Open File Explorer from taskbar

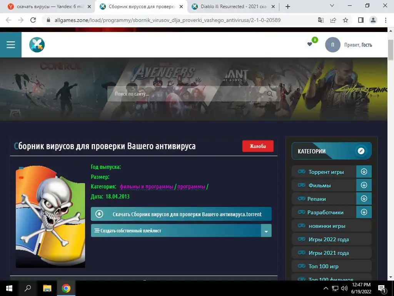pyautogui.click(x=47, y=288)
